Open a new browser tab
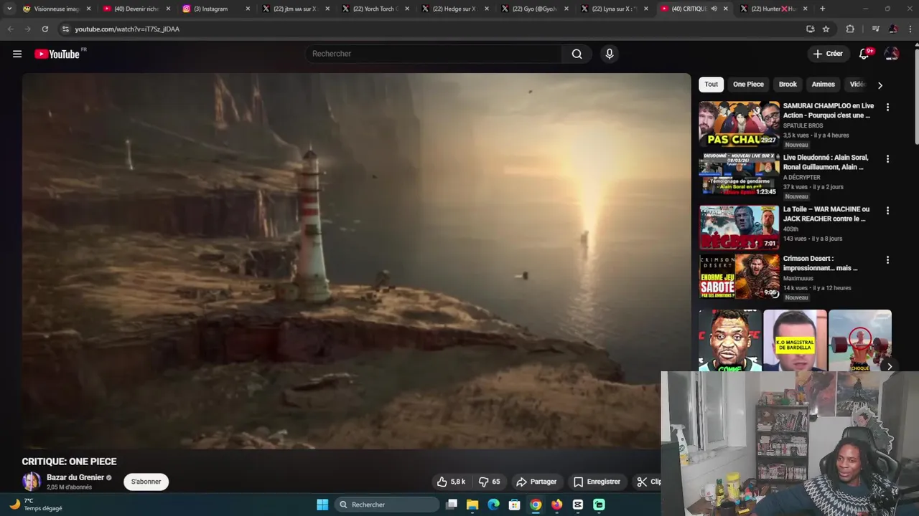 coord(822,9)
